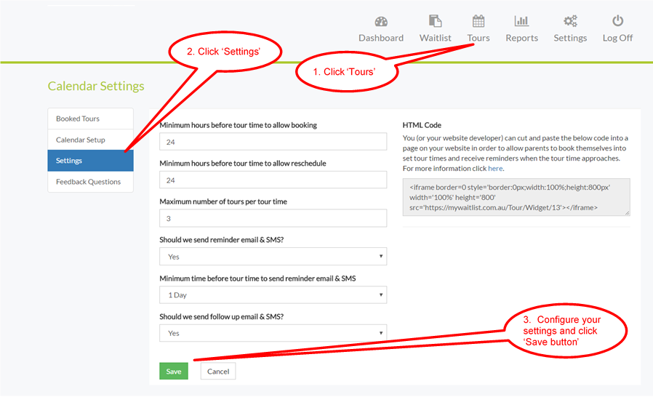Click the Cancel button
The width and height of the screenshot is (653, 397).
218,371
